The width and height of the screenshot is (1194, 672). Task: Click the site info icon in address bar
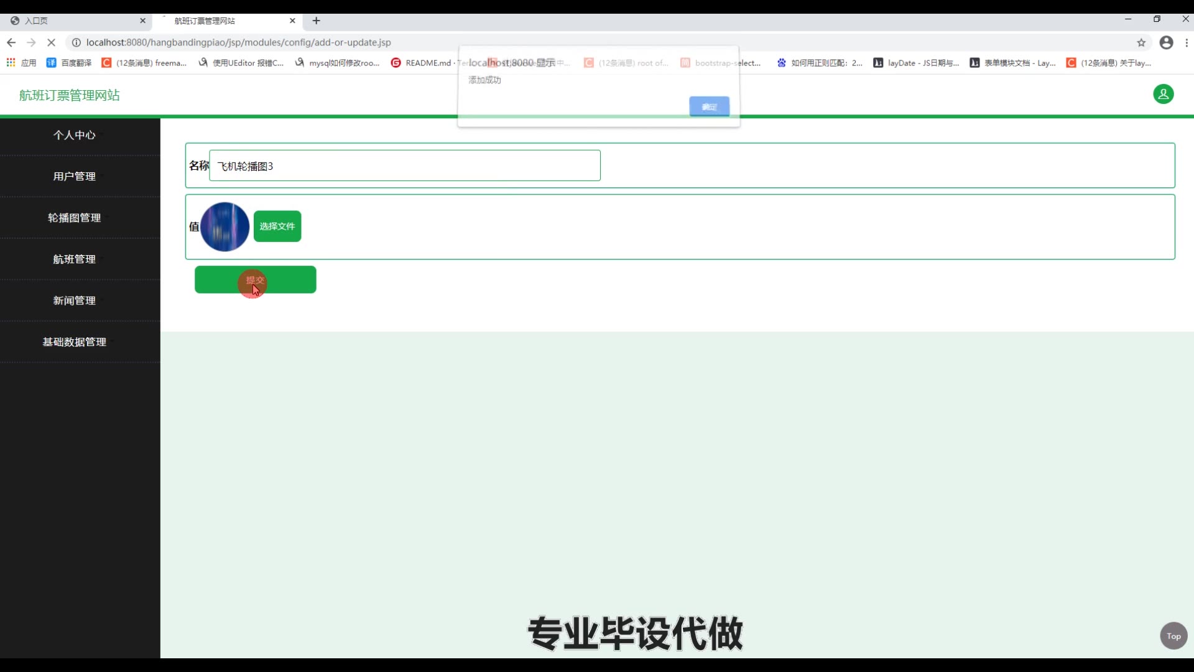tap(76, 42)
